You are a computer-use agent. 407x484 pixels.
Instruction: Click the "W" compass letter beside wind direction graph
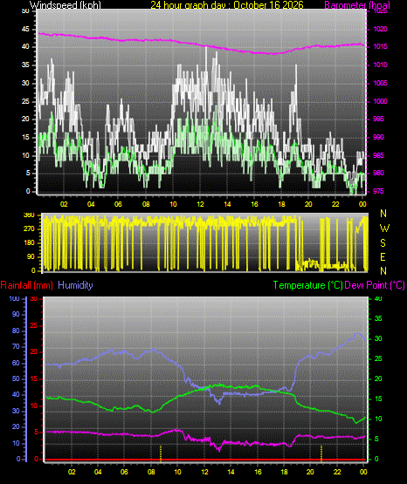coord(384,228)
